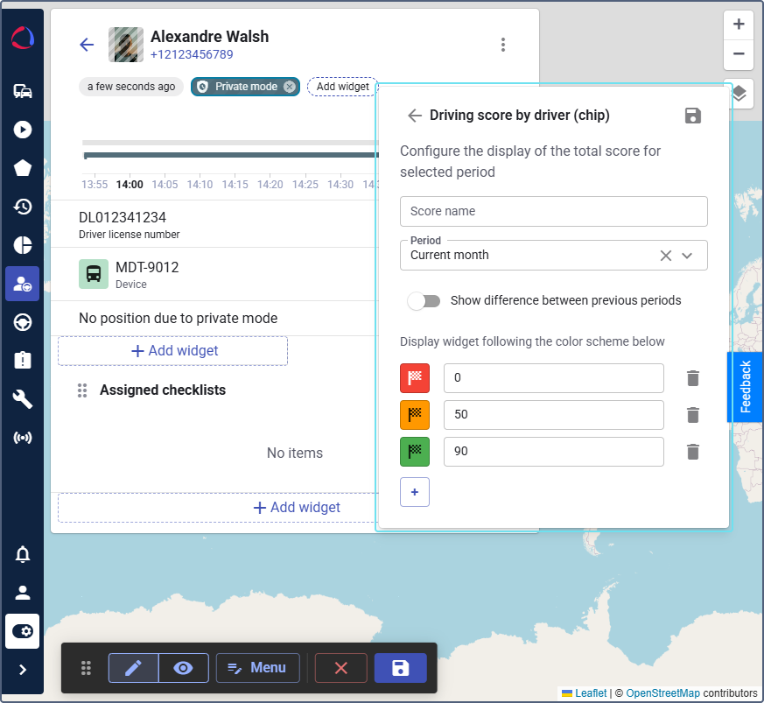Delete the 90 threshold row
The image size is (764, 703).
tap(693, 452)
